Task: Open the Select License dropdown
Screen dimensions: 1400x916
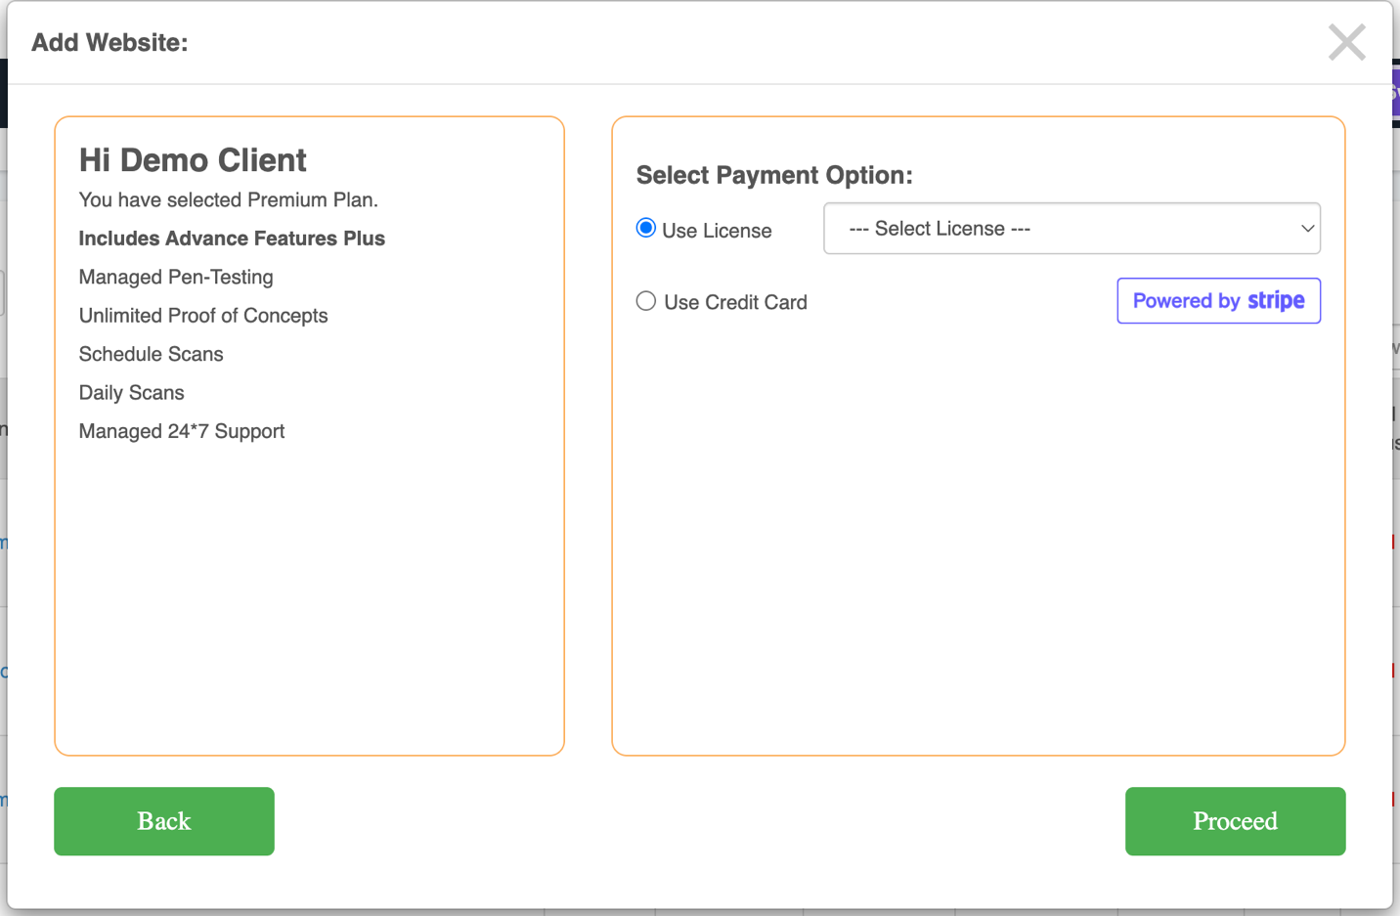Action: click(x=1071, y=229)
